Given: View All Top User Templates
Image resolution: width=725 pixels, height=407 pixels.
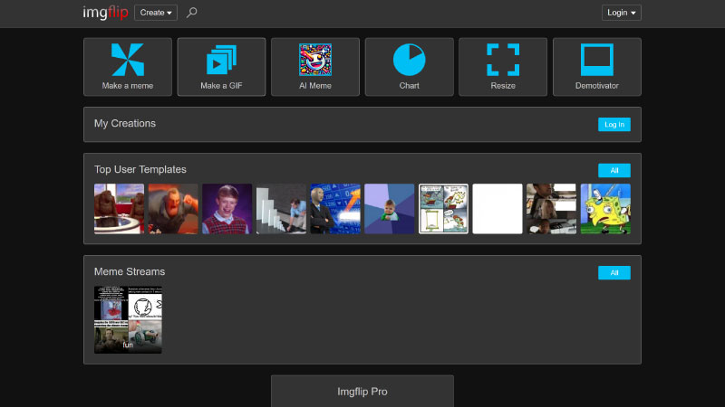Looking at the screenshot, I should click(x=614, y=170).
